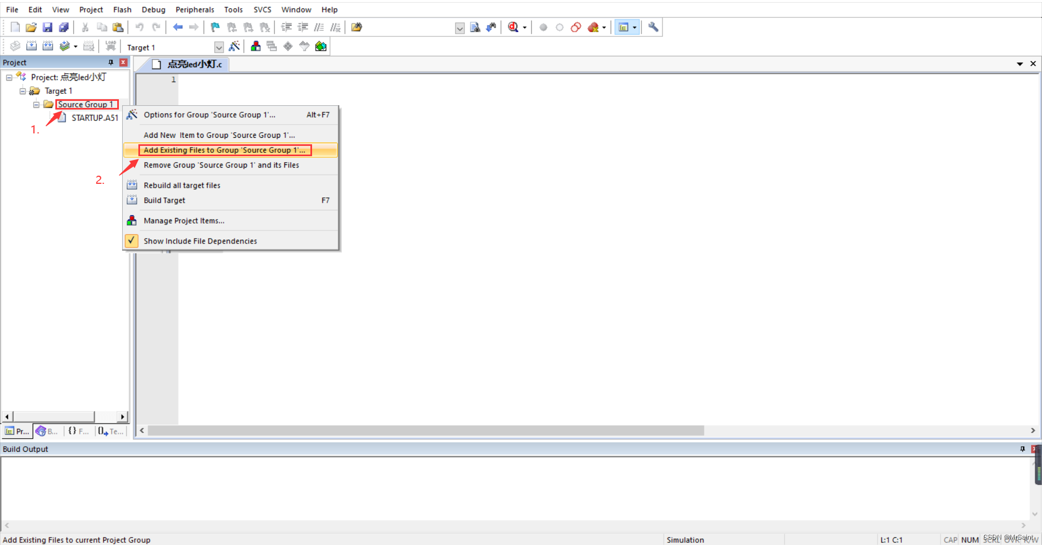The height and width of the screenshot is (545, 1042).
Task: Click the Save All icon
Action: click(64, 27)
